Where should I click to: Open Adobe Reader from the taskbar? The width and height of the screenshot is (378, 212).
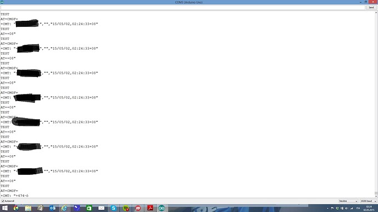(x=150, y=208)
